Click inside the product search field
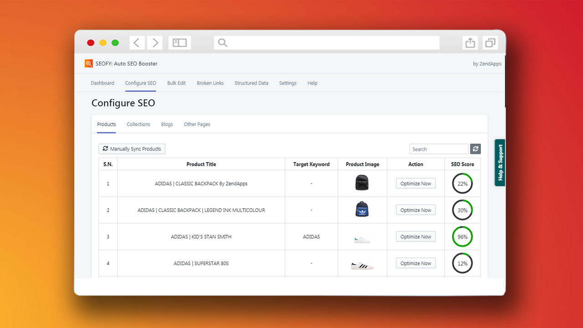The height and width of the screenshot is (328, 583). (x=439, y=149)
